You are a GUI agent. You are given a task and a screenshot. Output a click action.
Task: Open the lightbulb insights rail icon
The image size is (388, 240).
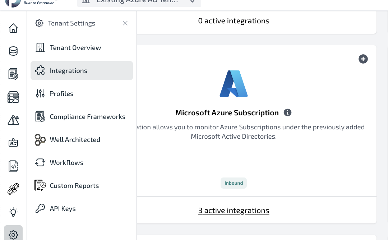[x=13, y=212]
